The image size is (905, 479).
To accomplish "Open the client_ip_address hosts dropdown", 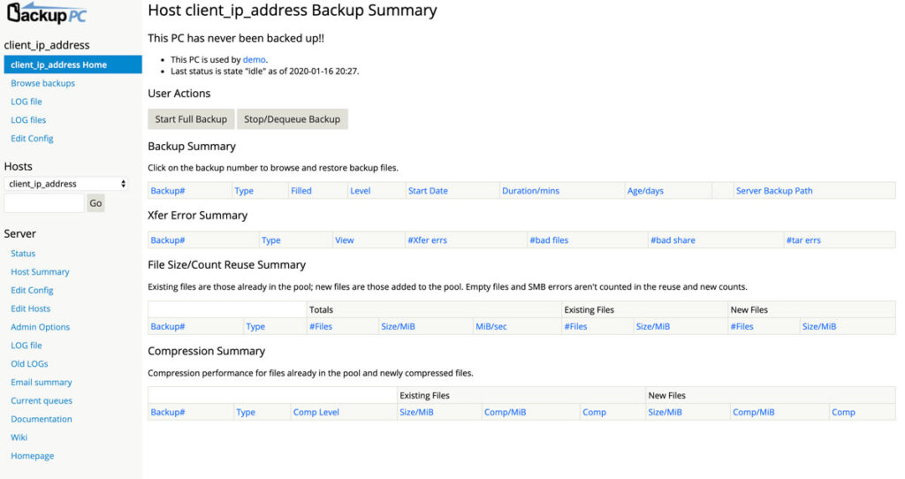I will coord(65,184).
